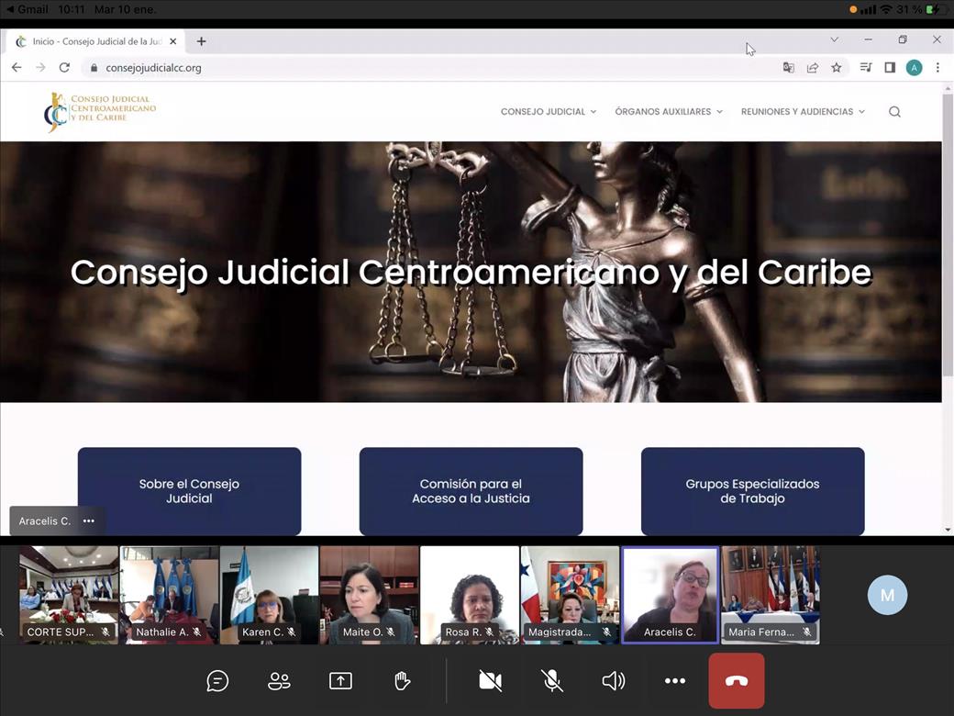Screen dimensions: 954x716
Task: Expand the CONSEJO JUDICIAL menu
Action: tap(549, 111)
